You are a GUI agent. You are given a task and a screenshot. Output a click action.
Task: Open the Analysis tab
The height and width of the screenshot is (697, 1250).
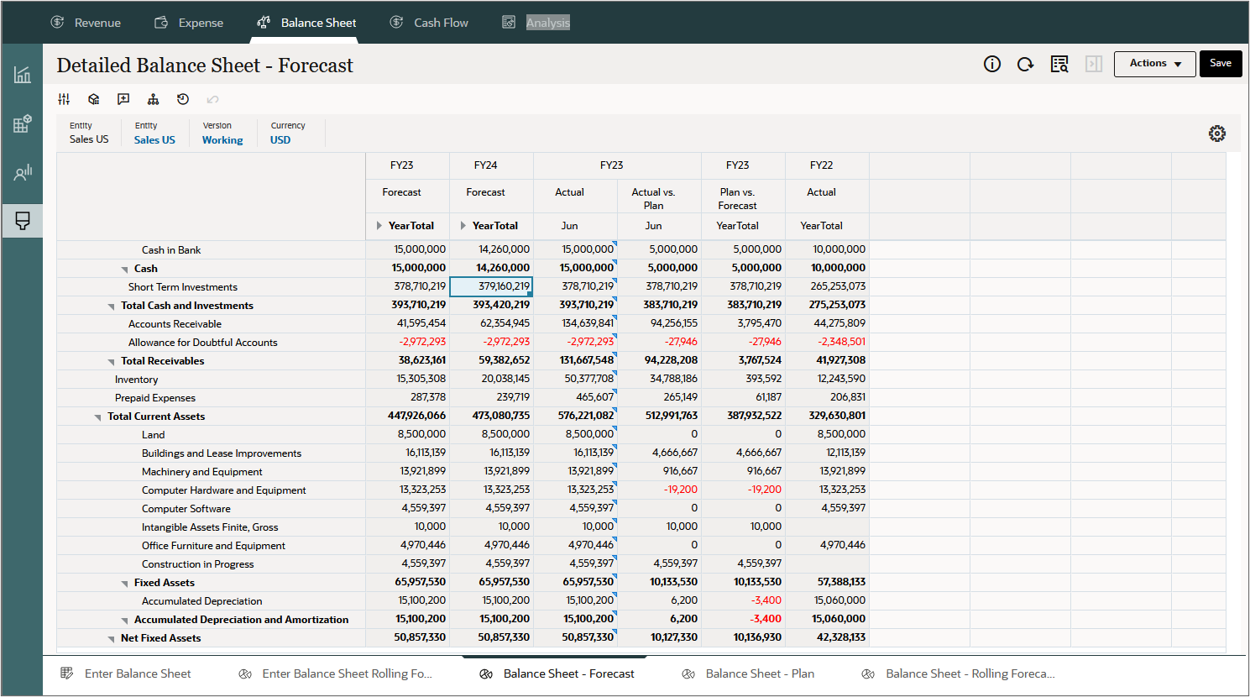[x=548, y=23]
